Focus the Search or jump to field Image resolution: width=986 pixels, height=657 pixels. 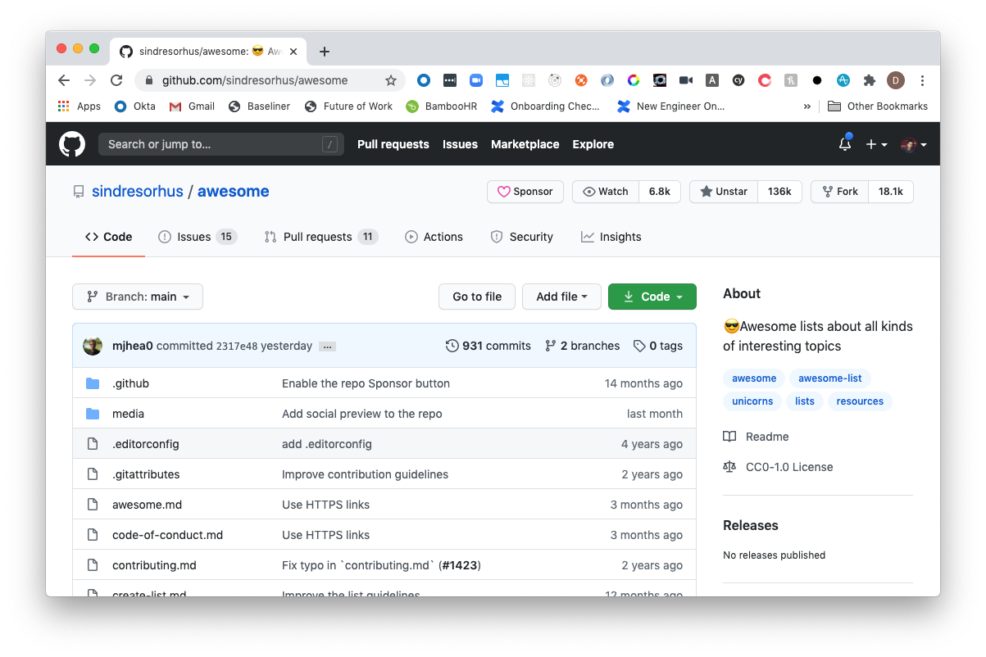click(221, 144)
